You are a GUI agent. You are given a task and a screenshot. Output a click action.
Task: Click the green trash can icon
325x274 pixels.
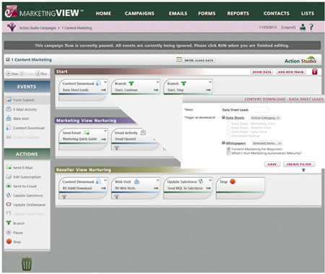[27, 264]
